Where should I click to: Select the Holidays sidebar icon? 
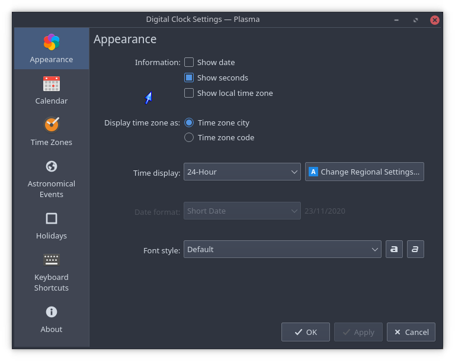click(x=52, y=218)
